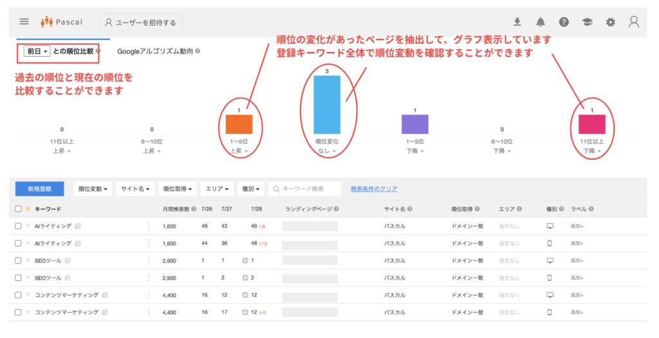Focus the キーワード検索 search field
This screenshot has width=659, height=338.
pyautogui.click(x=304, y=189)
